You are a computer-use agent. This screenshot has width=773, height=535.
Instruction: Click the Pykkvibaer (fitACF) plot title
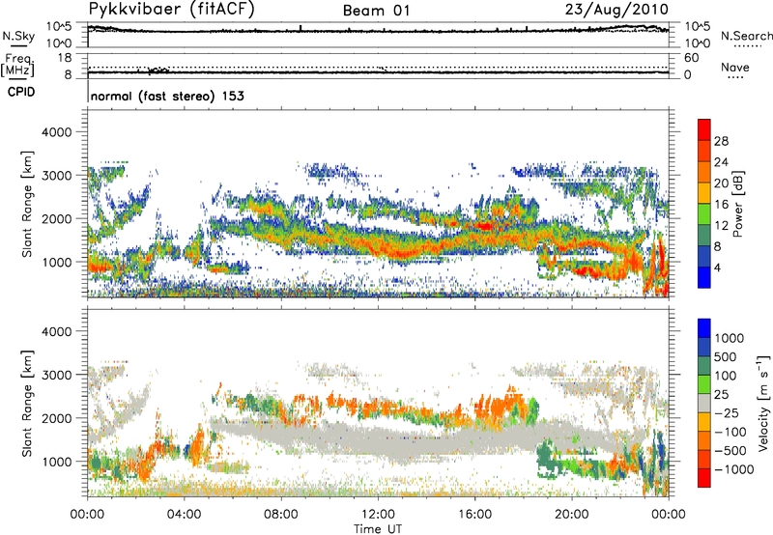click(172, 10)
